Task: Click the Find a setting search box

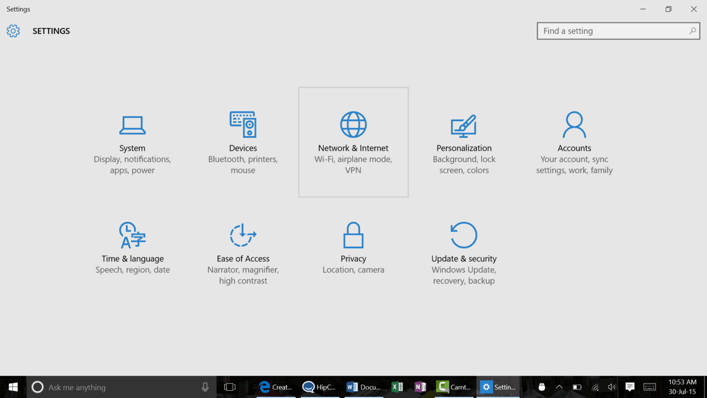Action: [x=618, y=31]
